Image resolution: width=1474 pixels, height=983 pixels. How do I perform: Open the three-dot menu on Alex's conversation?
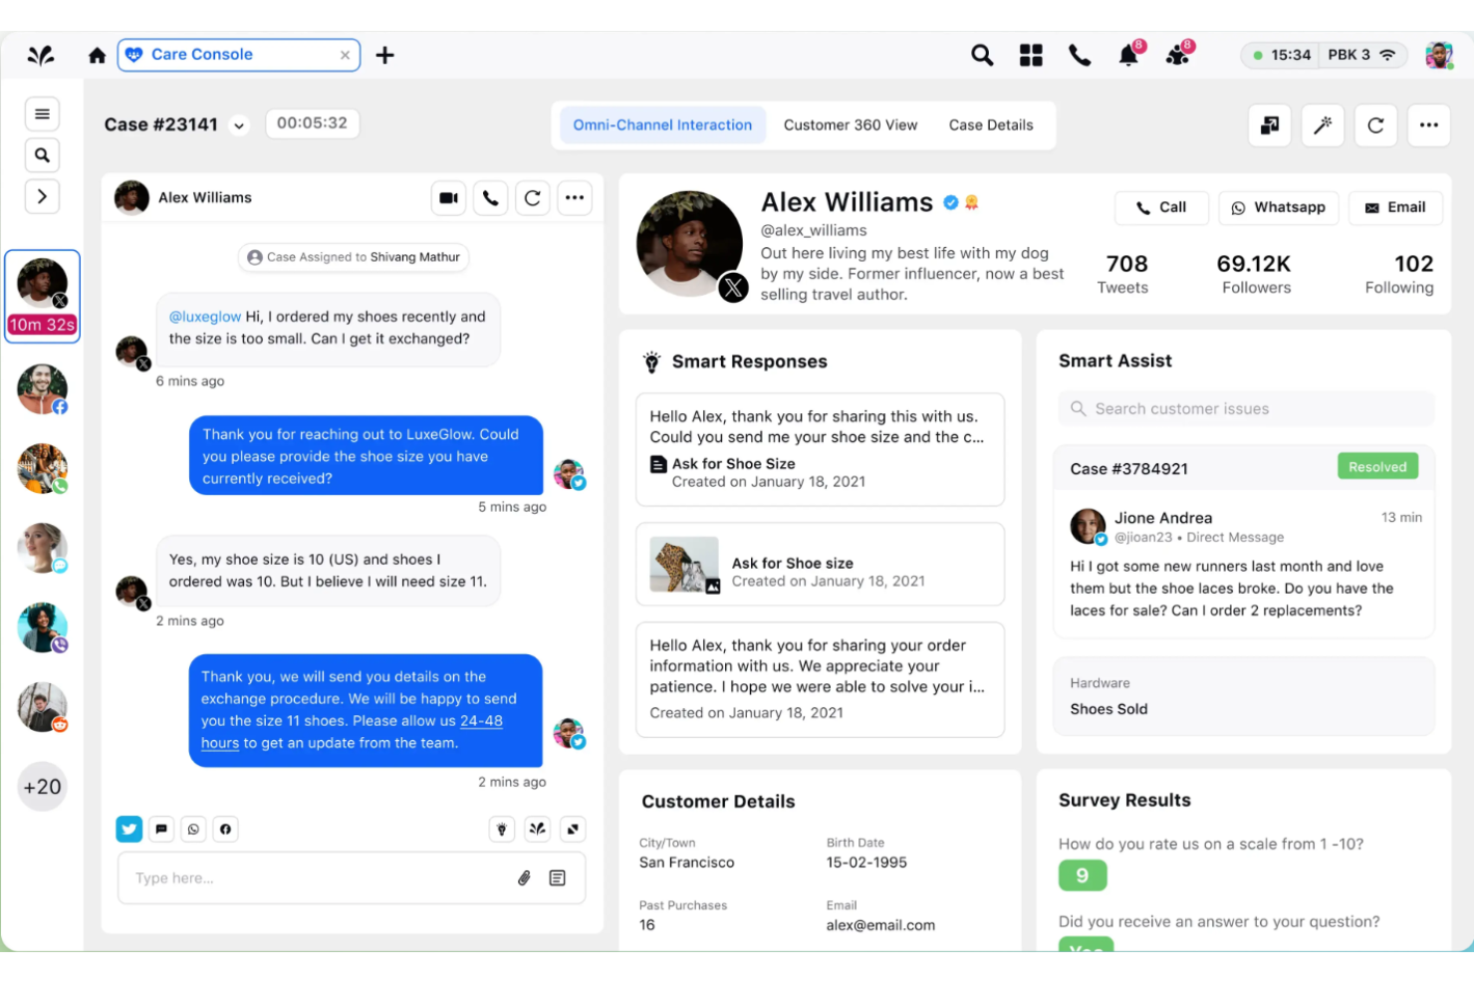pyautogui.click(x=575, y=197)
